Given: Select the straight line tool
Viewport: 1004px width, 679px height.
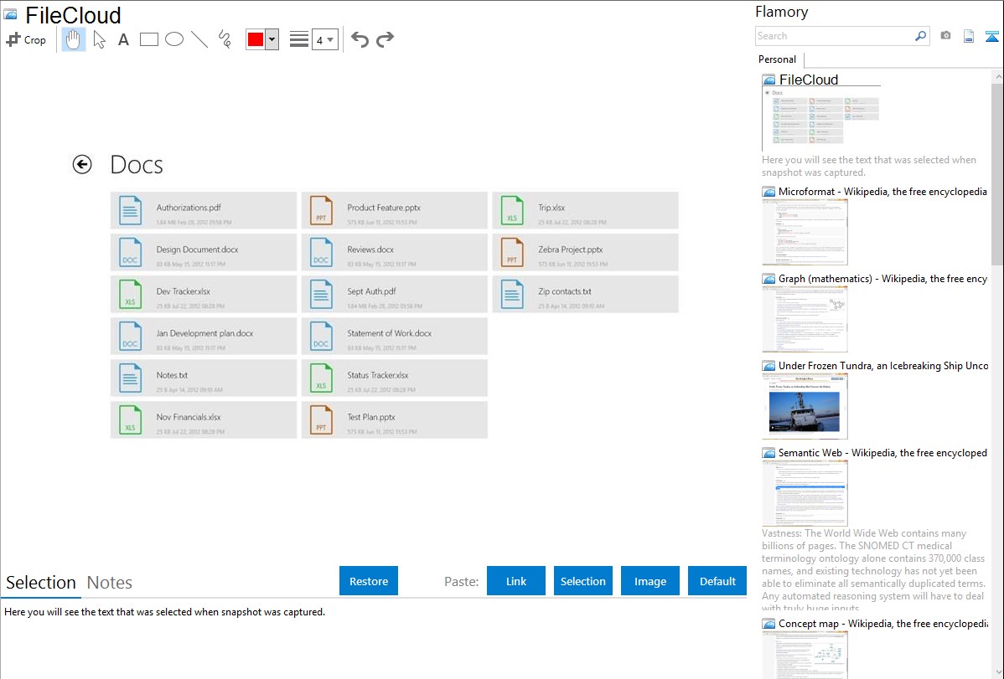Looking at the screenshot, I should click(199, 39).
